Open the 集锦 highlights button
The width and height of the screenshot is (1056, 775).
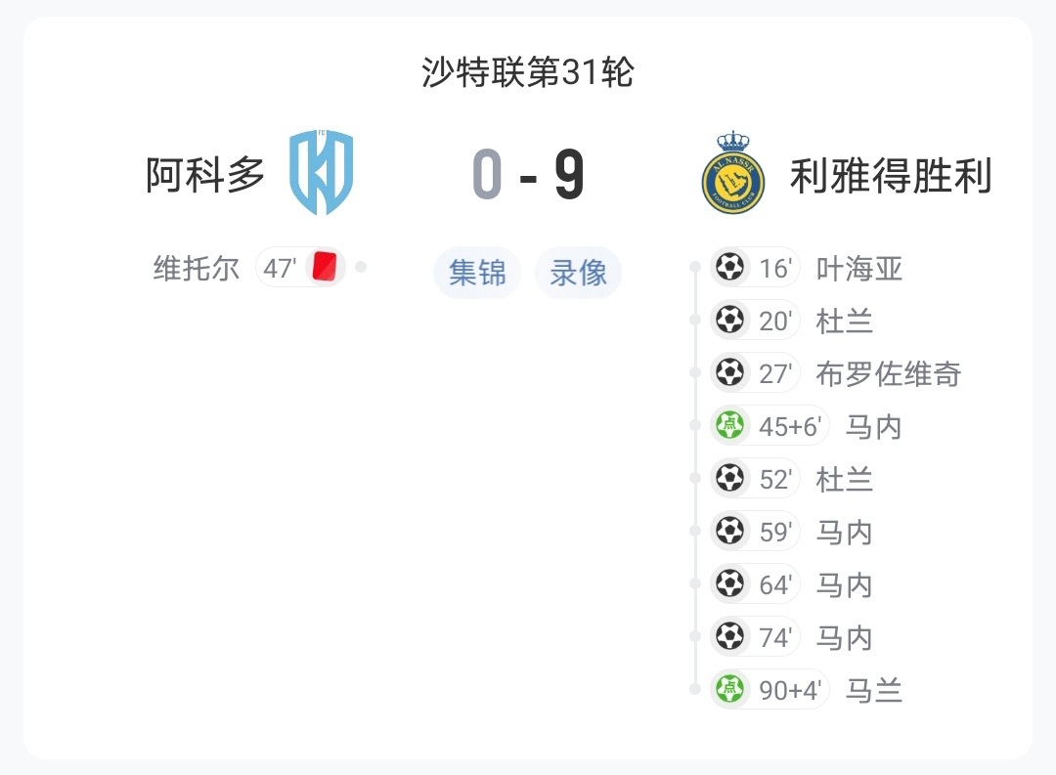coord(477,272)
